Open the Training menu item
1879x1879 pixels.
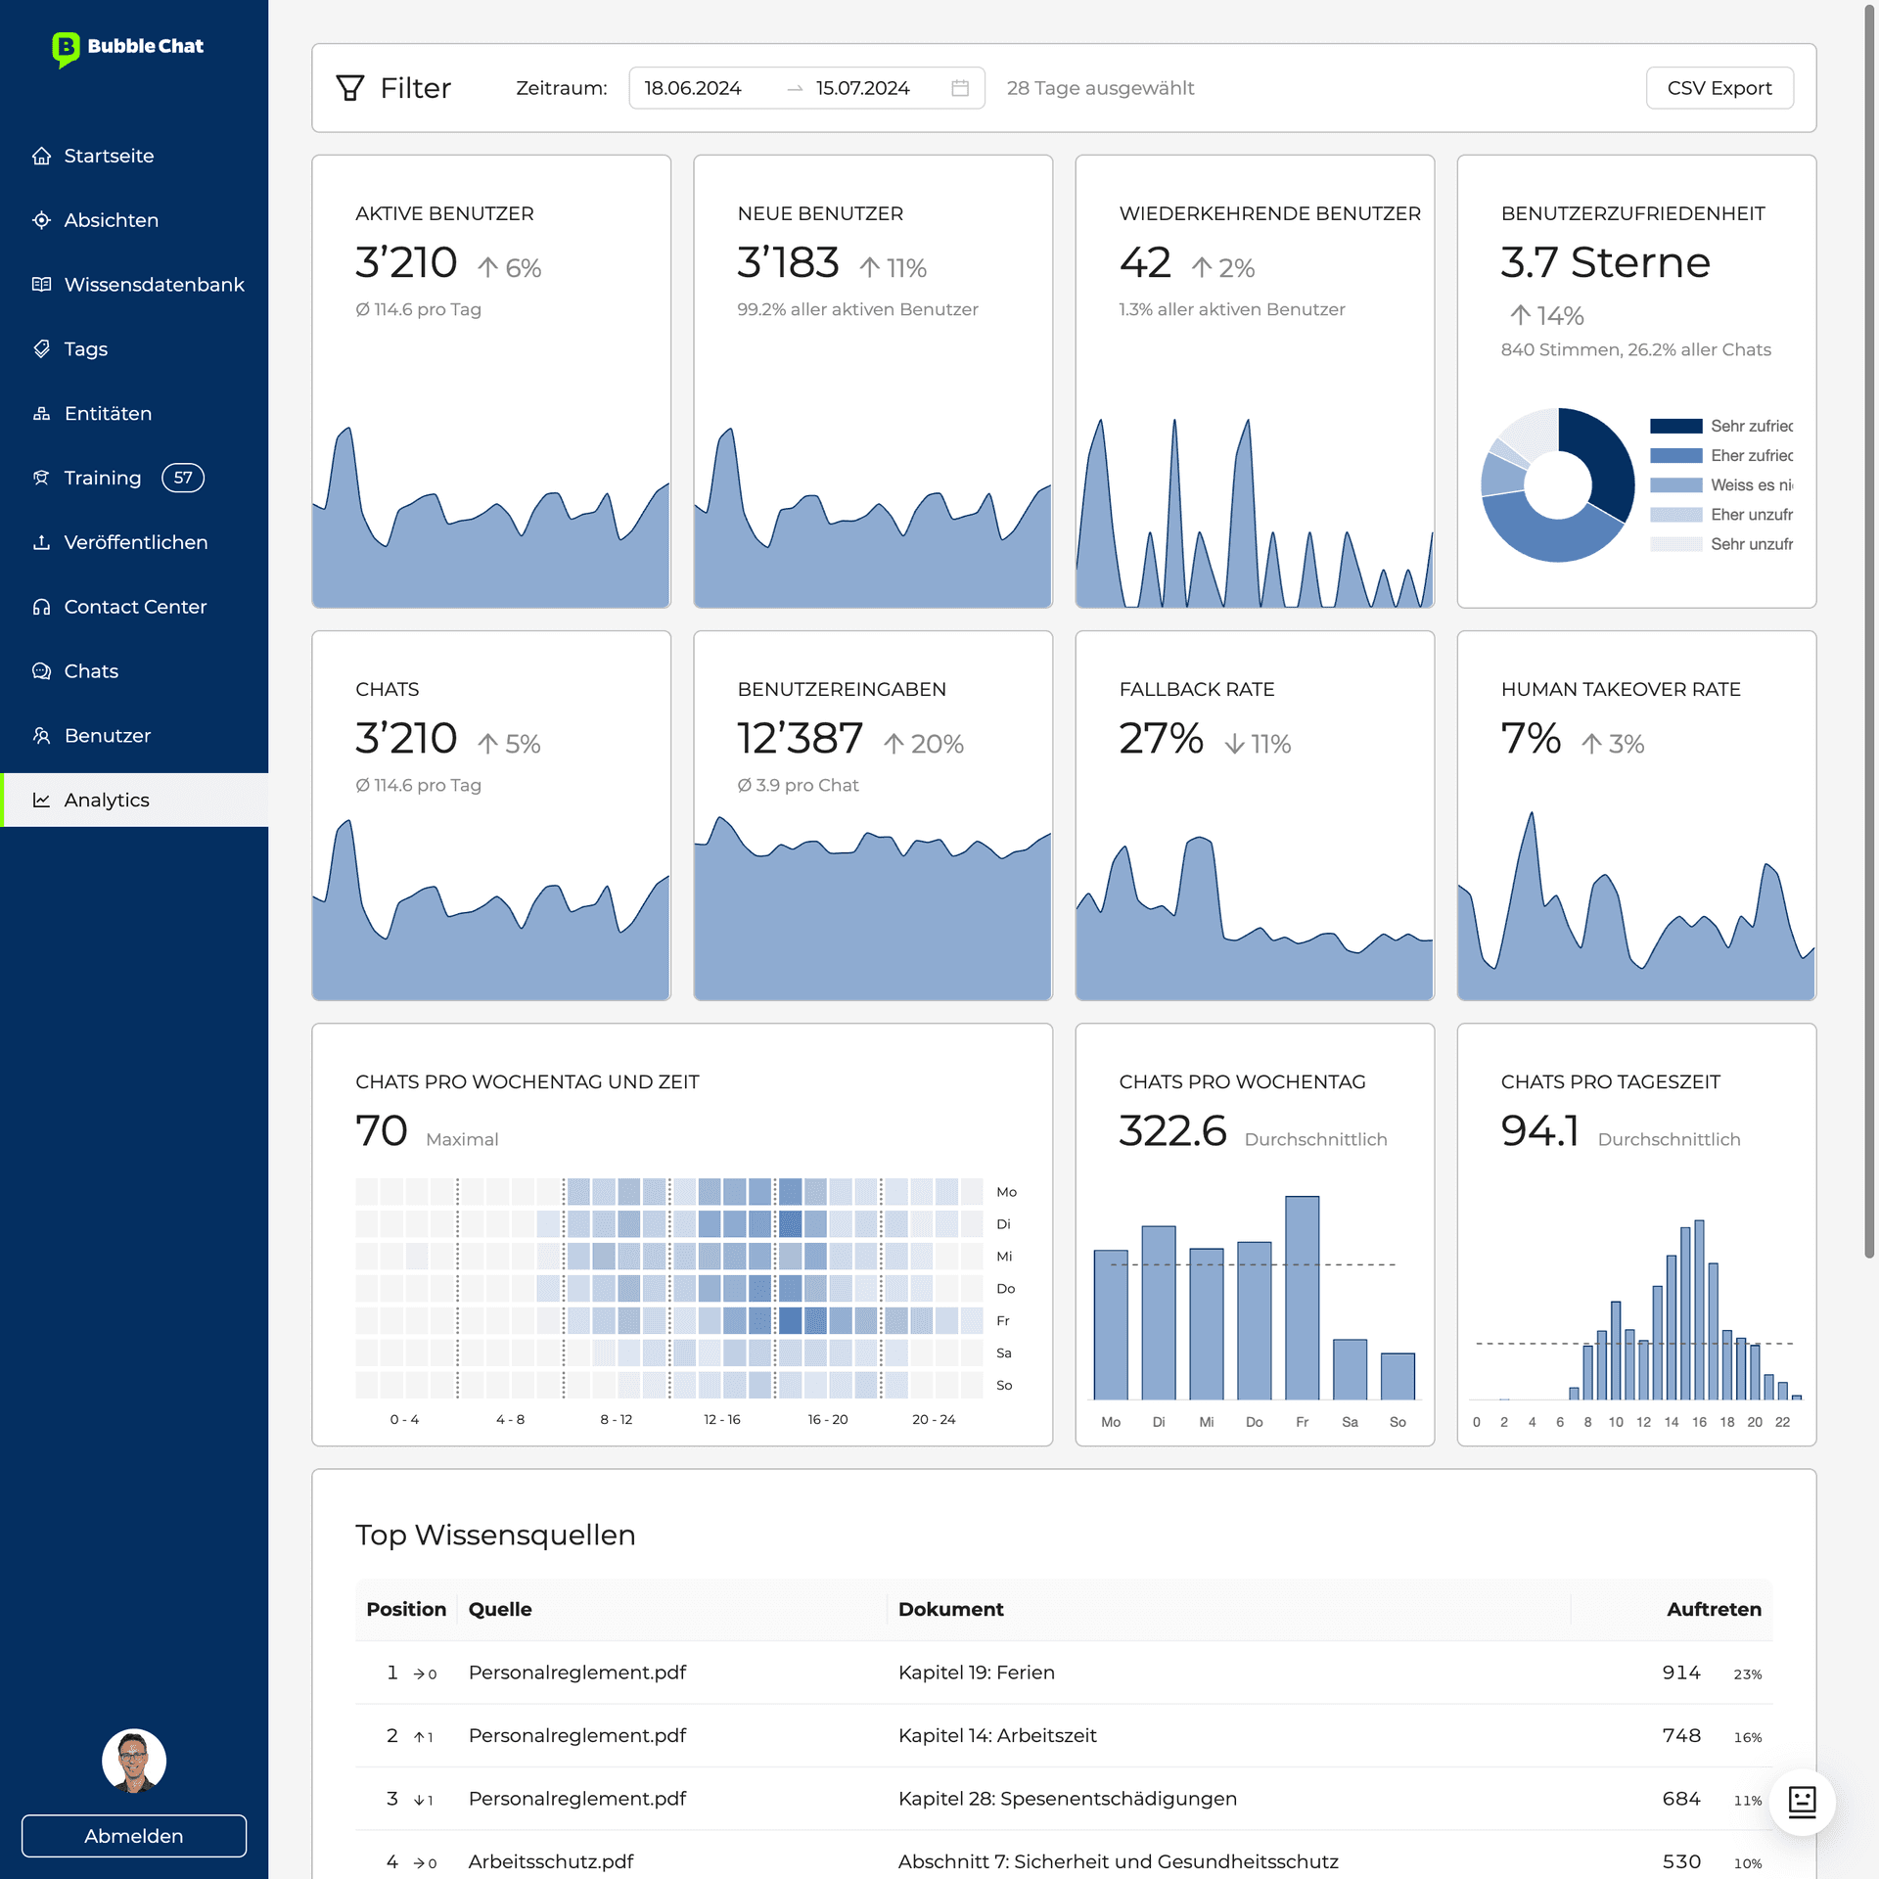[x=103, y=478]
